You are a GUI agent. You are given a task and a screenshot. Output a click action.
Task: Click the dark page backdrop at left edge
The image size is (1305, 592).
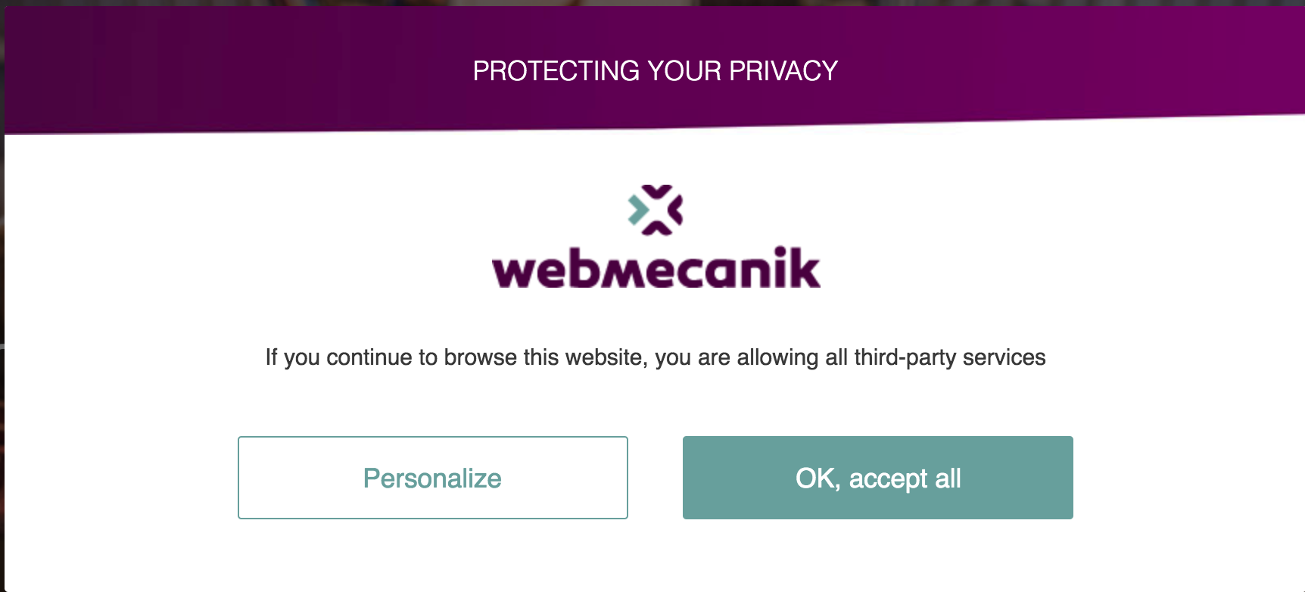click(2, 303)
